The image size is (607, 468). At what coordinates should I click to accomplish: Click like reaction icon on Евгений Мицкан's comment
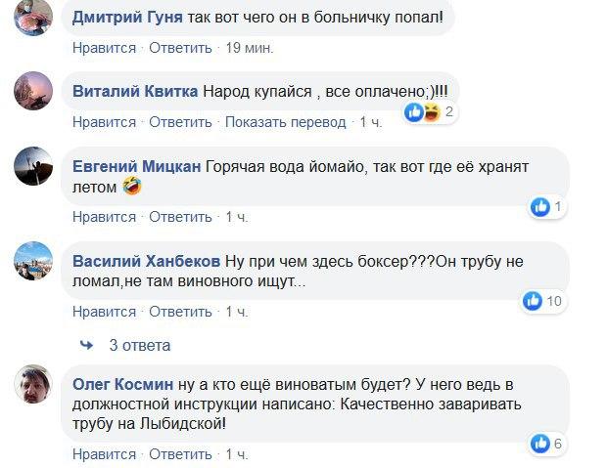click(x=539, y=206)
